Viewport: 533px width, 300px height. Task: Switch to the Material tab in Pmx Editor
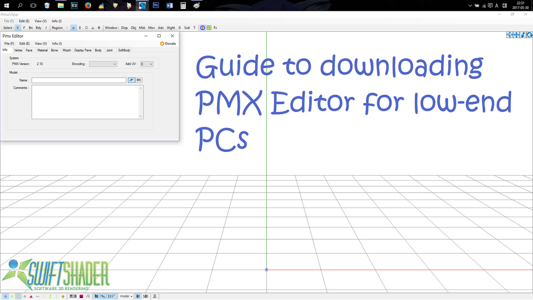tap(42, 50)
